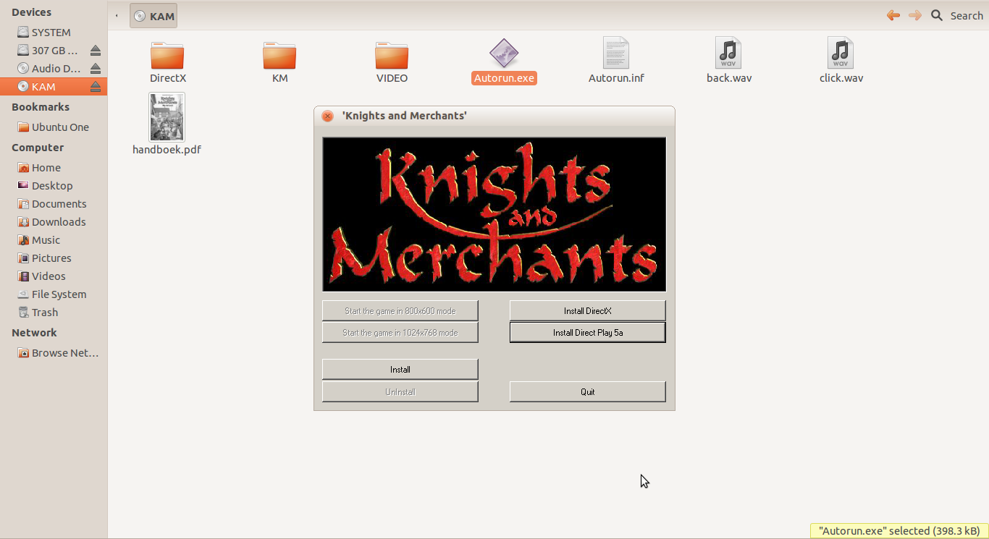Go back with the left arrow
The width and height of the screenshot is (989, 539).
coord(893,15)
